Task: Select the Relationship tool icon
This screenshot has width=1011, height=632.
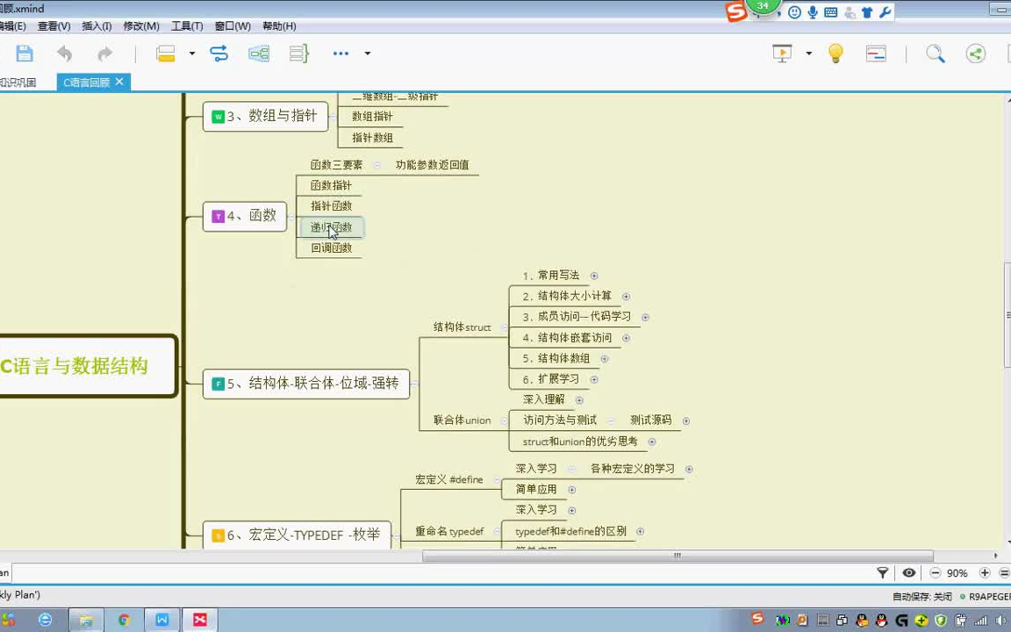Action: (x=218, y=53)
